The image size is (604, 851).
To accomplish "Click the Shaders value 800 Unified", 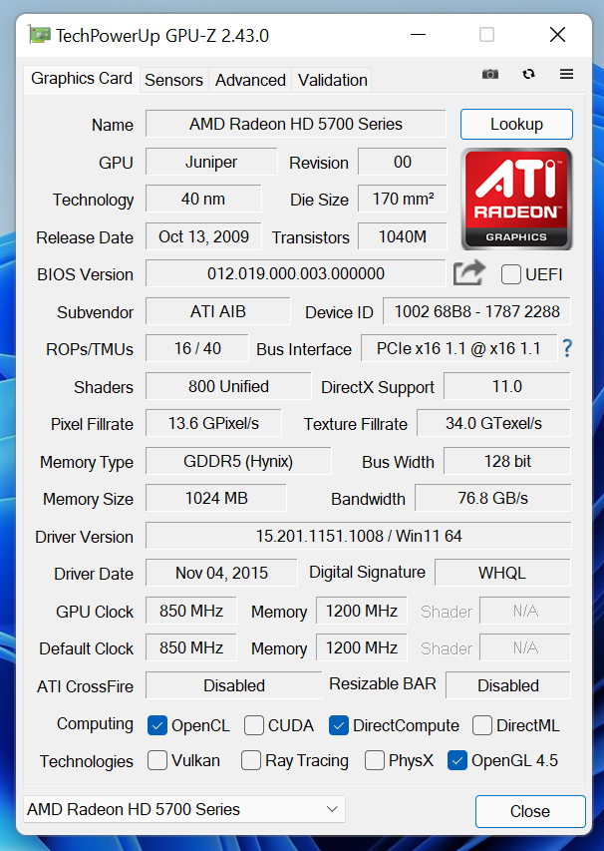I will [228, 386].
